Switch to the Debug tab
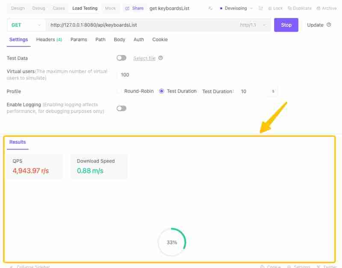 (x=38, y=8)
